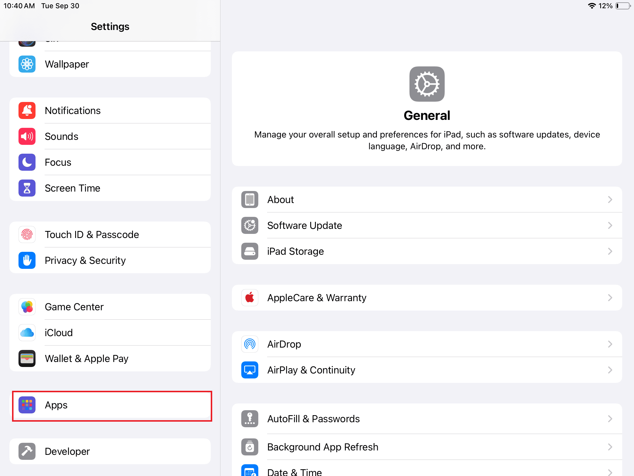Expand About with its chevron
634x476 pixels.
(610, 200)
